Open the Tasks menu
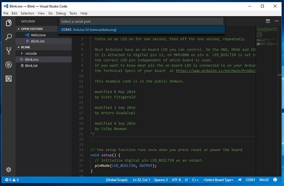Viewport: 284px width, 186px height. pyautogui.click(x=73, y=13)
